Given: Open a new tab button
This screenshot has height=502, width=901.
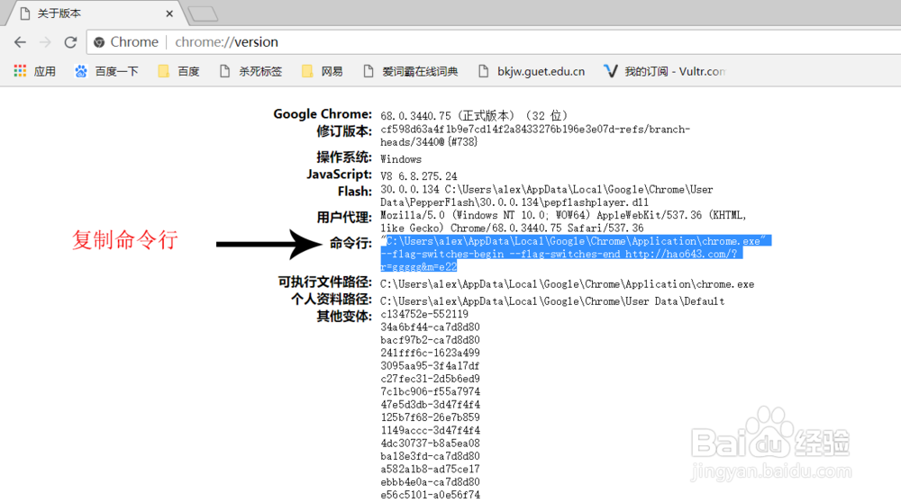Looking at the screenshot, I should pyautogui.click(x=202, y=13).
